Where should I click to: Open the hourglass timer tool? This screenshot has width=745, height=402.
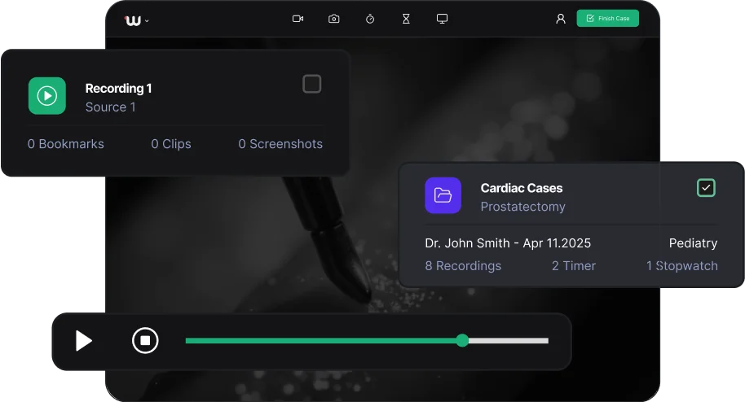click(x=406, y=19)
